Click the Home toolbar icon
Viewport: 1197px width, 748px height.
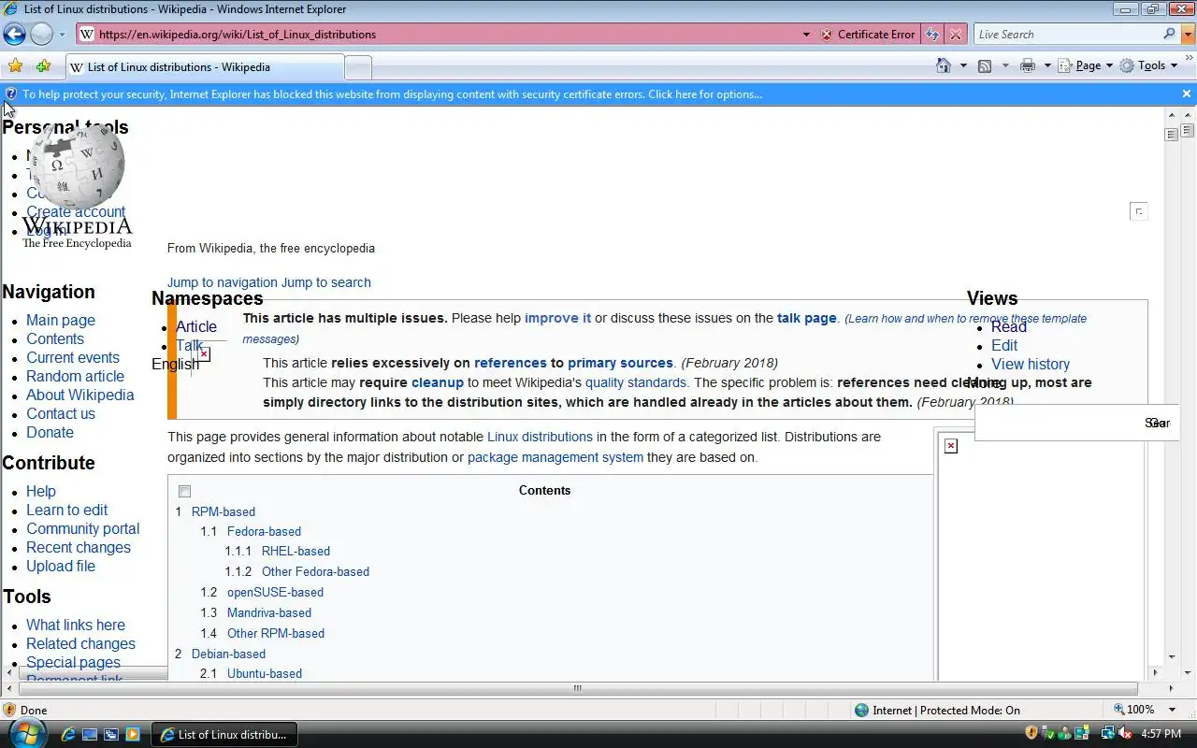point(945,65)
